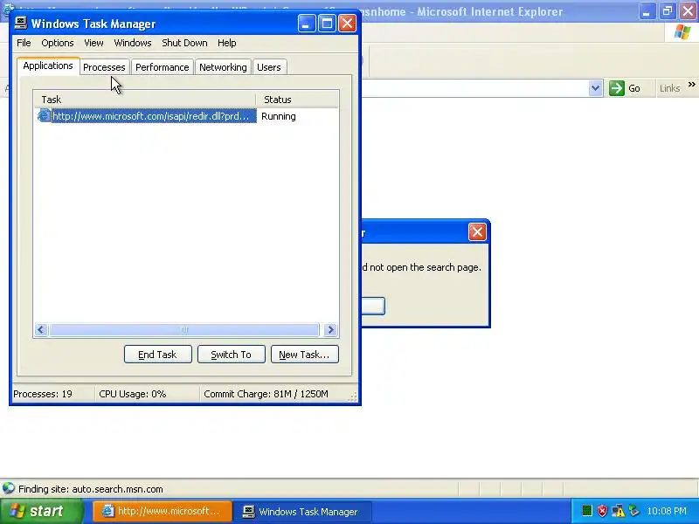Screen dimensions: 699x524
Task: Open the Shut Down menu
Action: pyautogui.click(x=184, y=43)
